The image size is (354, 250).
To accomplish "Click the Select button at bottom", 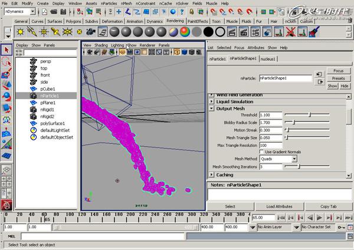I will (230, 206).
